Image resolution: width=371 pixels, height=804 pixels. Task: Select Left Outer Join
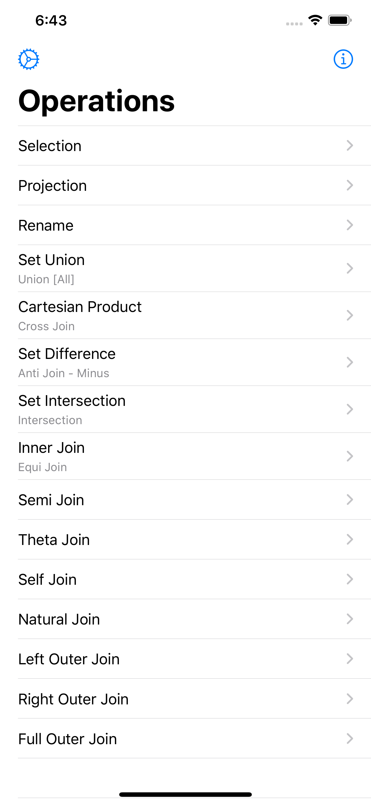pyautogui.click(x=185, y=659)
